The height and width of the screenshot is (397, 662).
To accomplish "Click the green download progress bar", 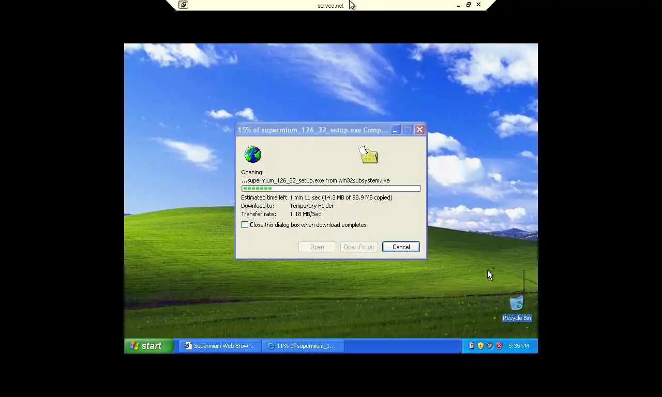I will pyautogui.click(x=331, y=189).
